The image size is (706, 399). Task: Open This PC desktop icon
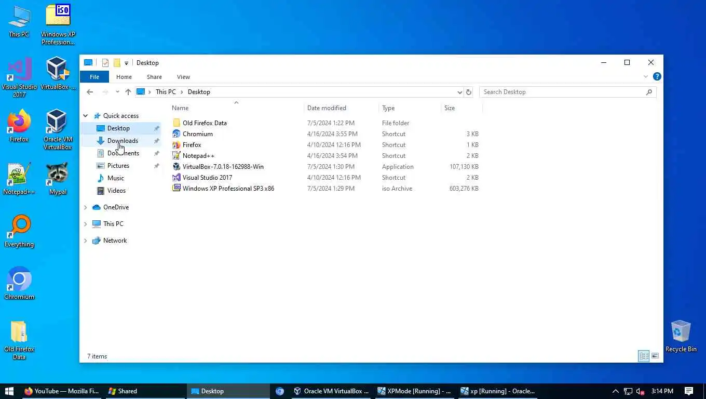[19, 21]
